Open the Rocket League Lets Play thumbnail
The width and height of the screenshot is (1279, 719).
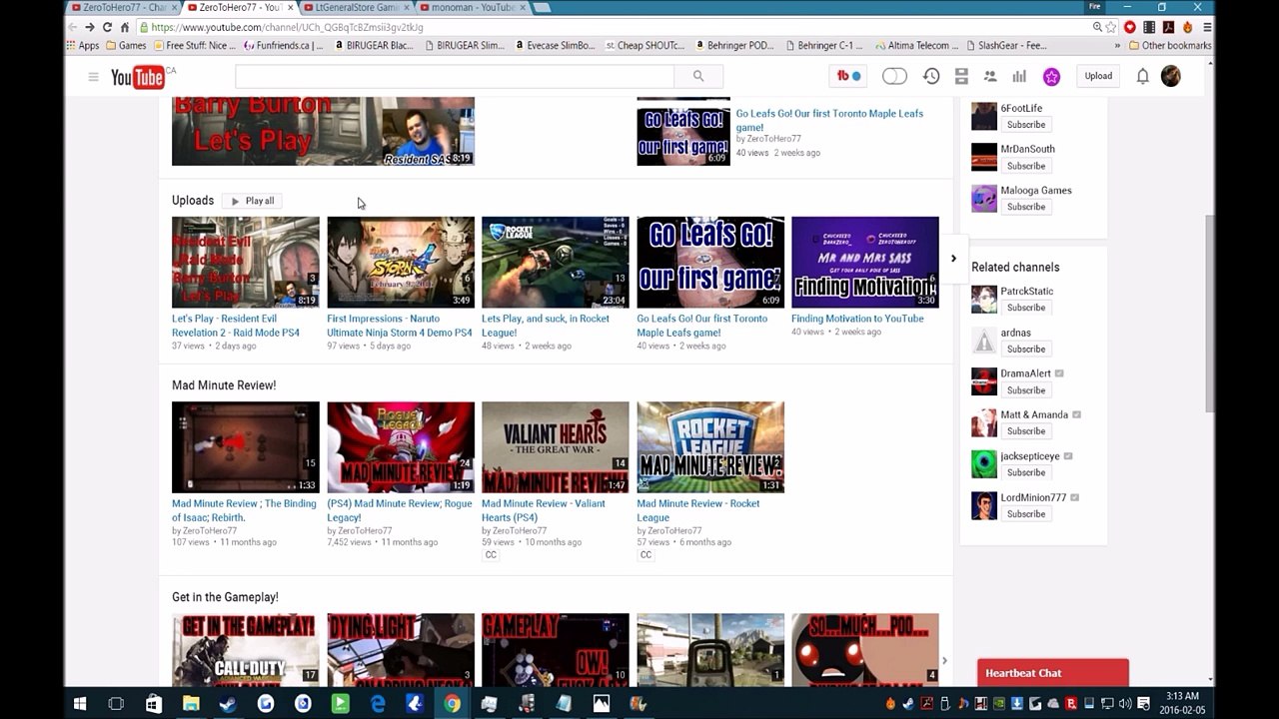556,263
